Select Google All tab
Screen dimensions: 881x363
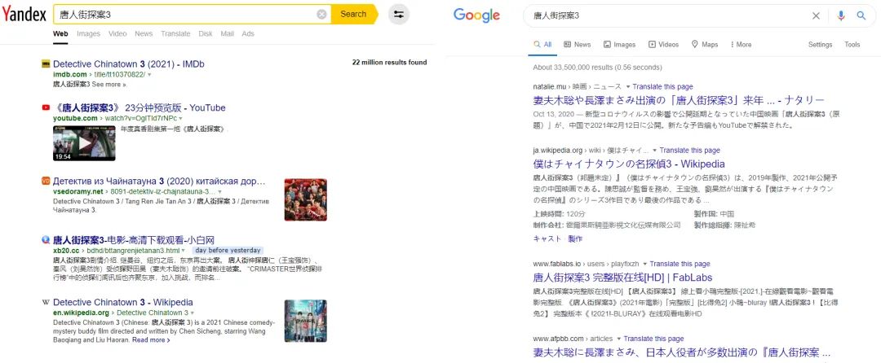pyautogui.click(x=542, y=45)
